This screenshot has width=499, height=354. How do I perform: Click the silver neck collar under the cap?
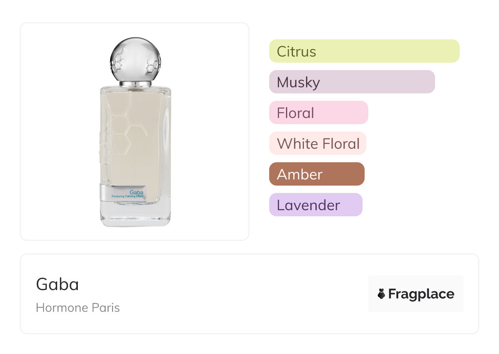pyautogui.click(x=136, y=83)
